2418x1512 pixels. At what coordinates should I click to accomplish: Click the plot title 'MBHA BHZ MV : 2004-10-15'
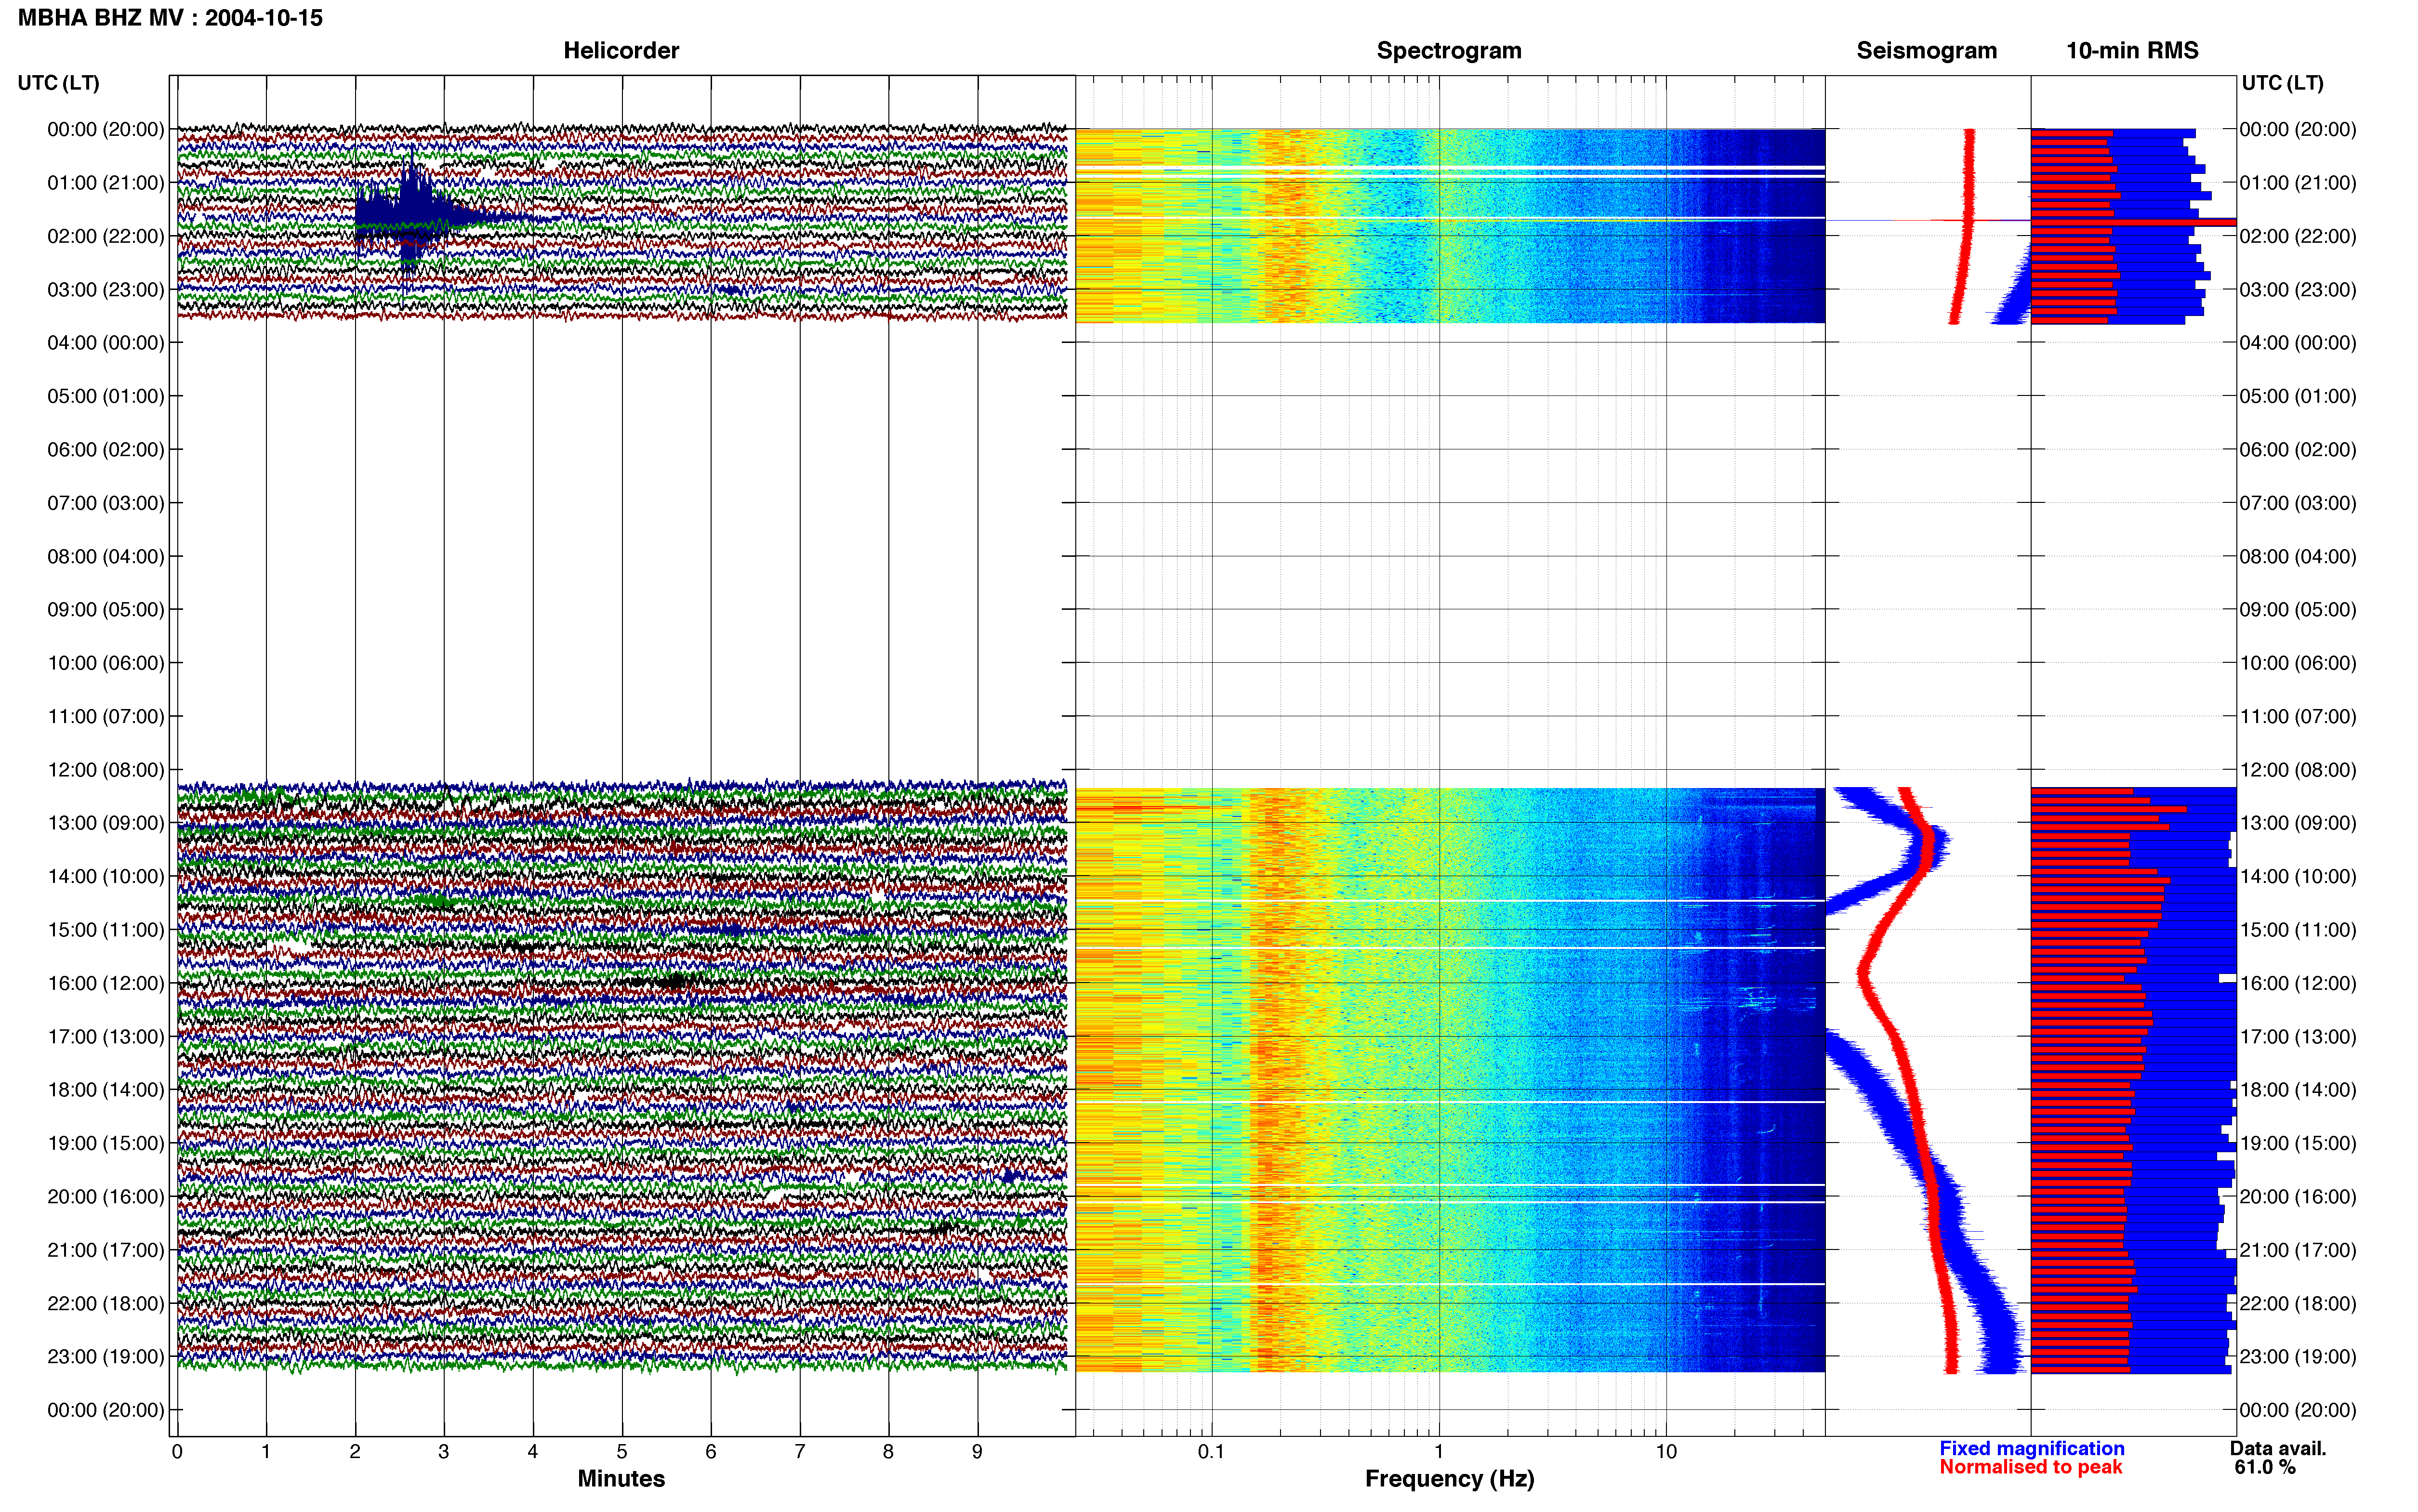coord(170,18)
